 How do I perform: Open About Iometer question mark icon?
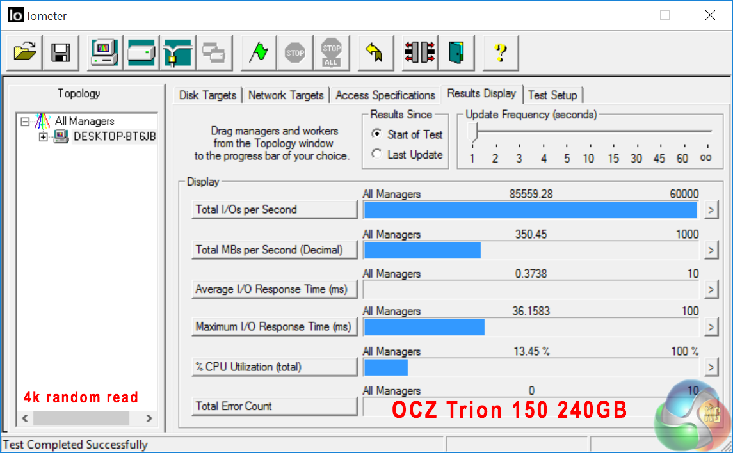click(x=501, y=52)
